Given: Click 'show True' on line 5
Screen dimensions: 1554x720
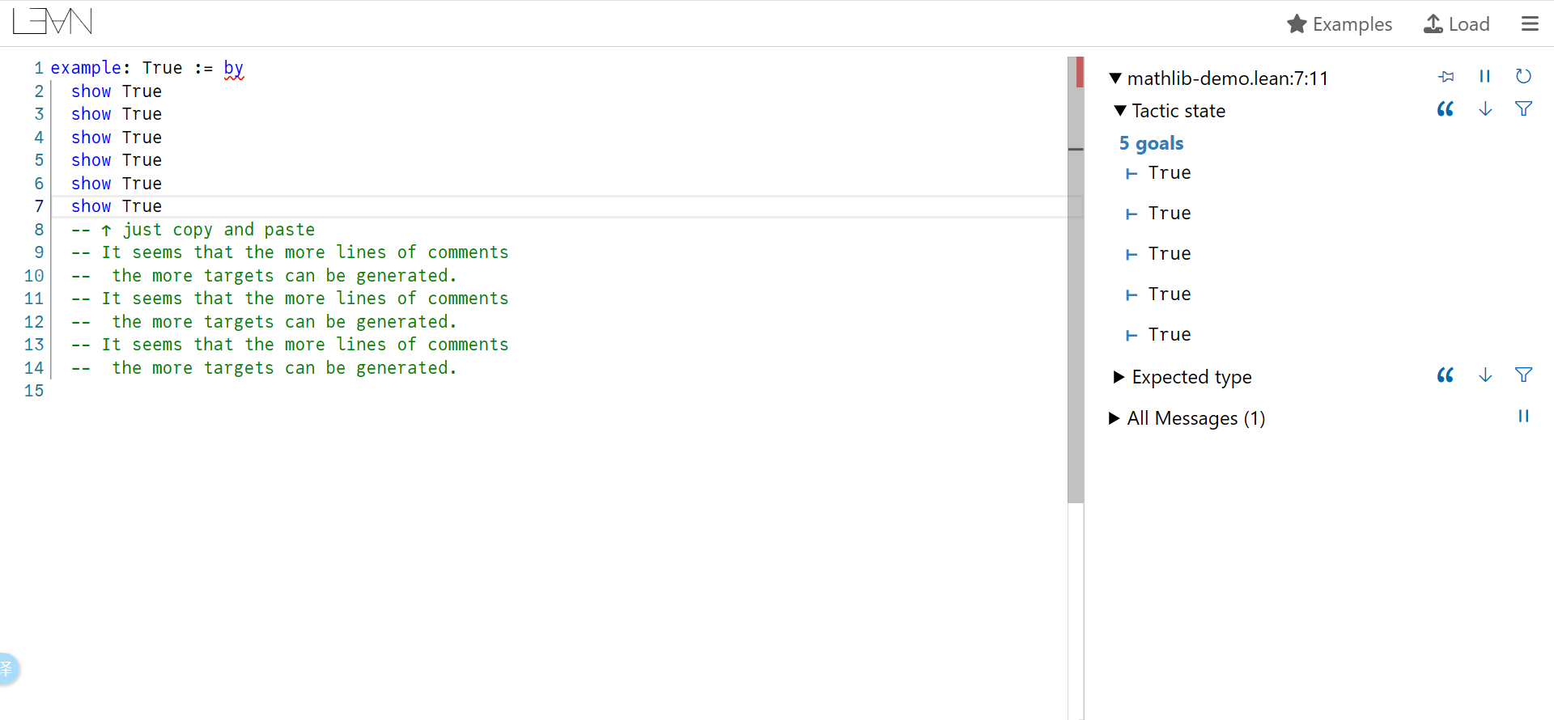Looking at the screenshot, I should click(x=117, y=160).
